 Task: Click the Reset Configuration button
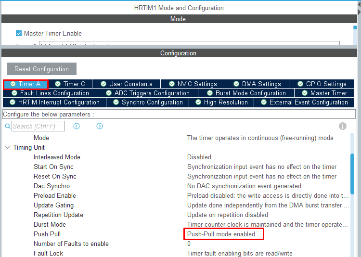point(41,69)
